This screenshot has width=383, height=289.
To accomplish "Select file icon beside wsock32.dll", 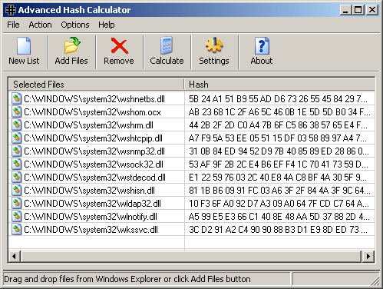I will pos(16,164).
